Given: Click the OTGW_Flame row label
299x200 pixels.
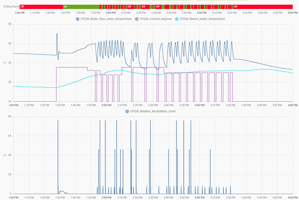Looking at the screenshot, I should coord(11,7).
